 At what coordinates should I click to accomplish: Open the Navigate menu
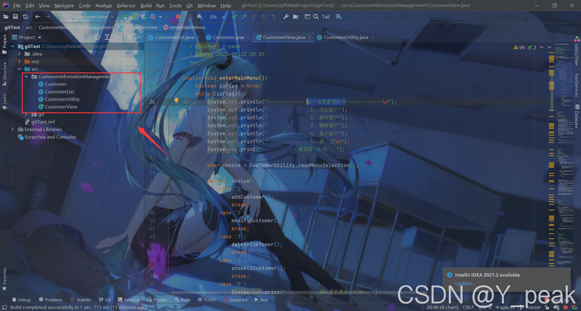pyautogui.click(x=64, y=5)
